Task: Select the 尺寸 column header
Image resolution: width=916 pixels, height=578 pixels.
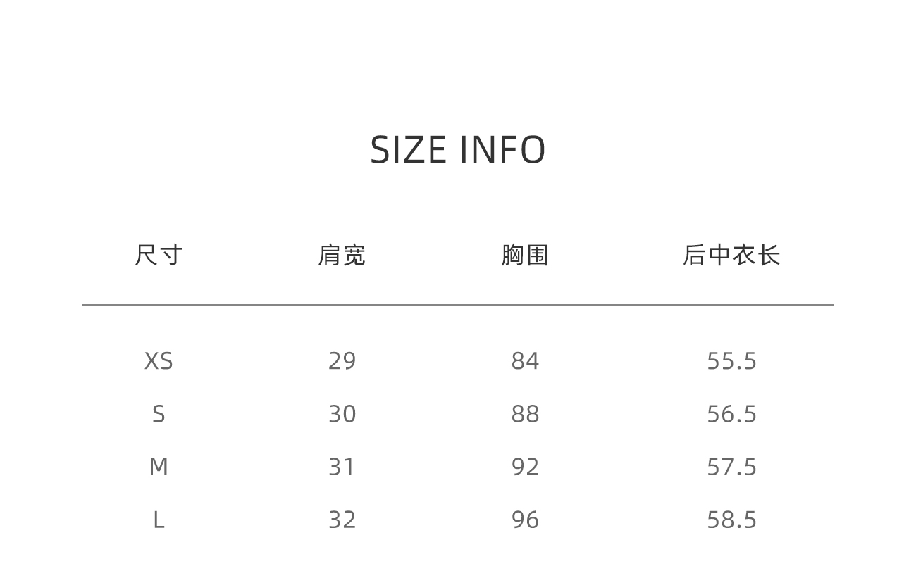Action: [159, 255]
